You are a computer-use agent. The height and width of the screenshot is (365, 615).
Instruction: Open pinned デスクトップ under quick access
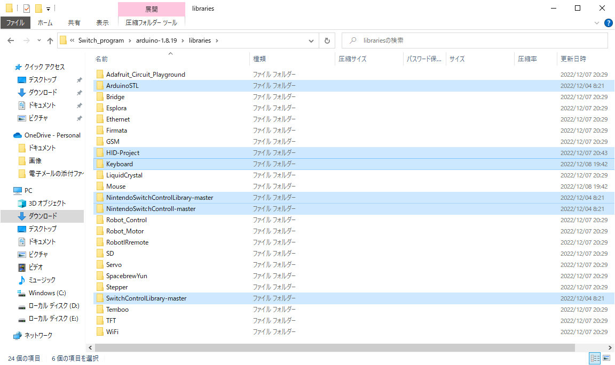coord(42,80)
